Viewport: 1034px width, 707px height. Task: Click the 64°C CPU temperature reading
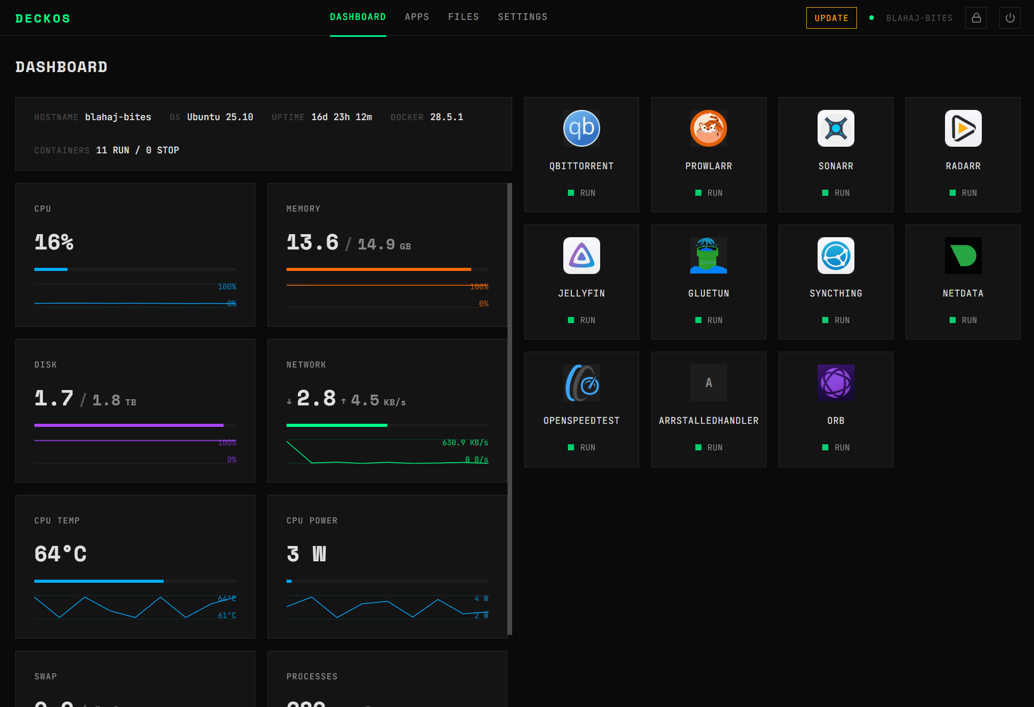point(60,554)
